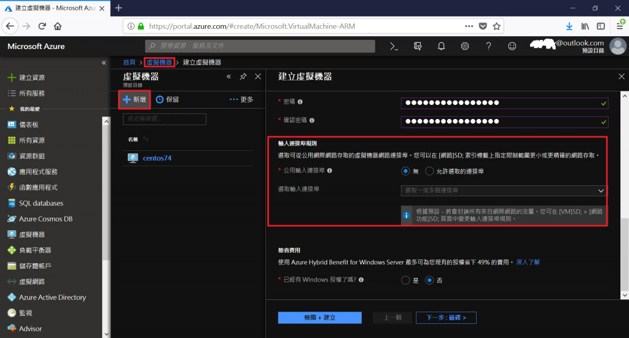Open 深入了解 link

528,263
